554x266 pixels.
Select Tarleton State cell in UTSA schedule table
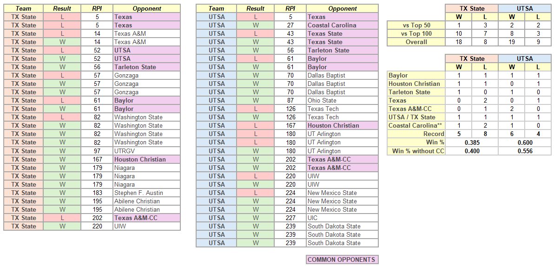pyautogui.click(x=342, y=51)
